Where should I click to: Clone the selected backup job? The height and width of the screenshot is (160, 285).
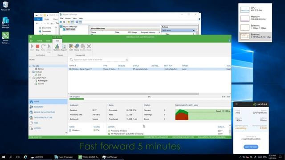pos(77,48)
